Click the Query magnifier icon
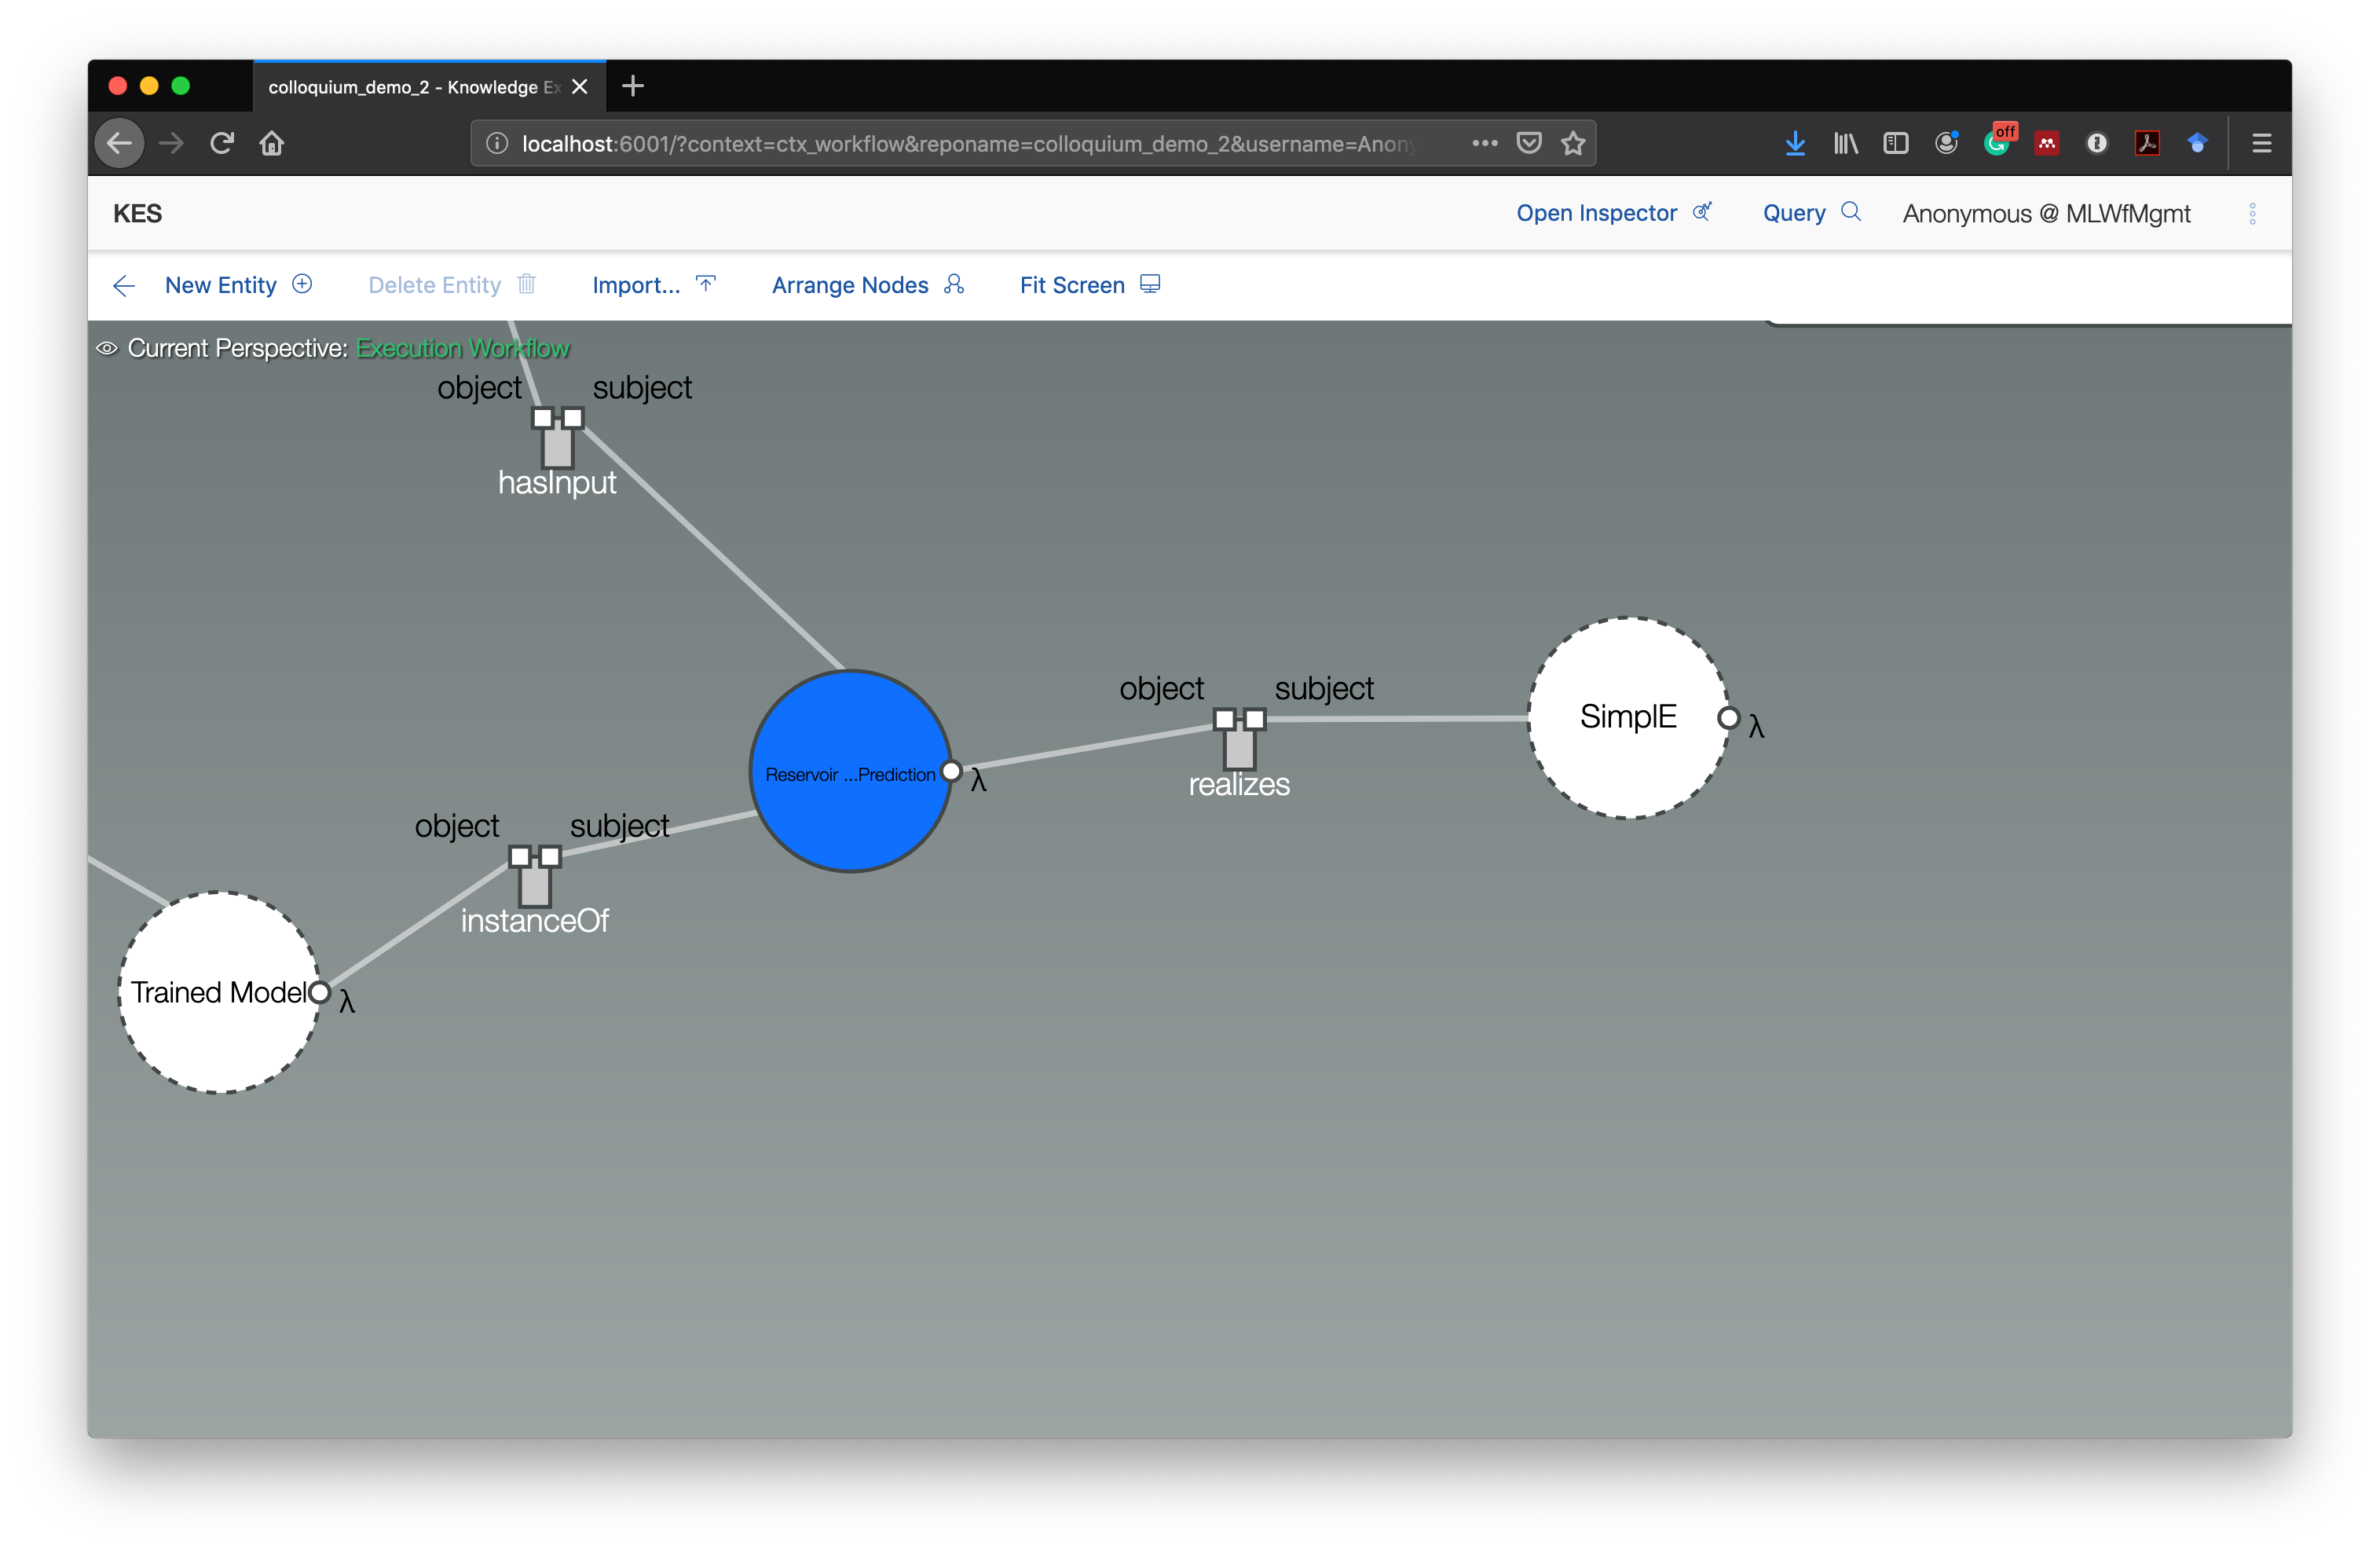The width and height of the screenshot is (2380, 1554). pyautogui.click(x=1851, y=212)
